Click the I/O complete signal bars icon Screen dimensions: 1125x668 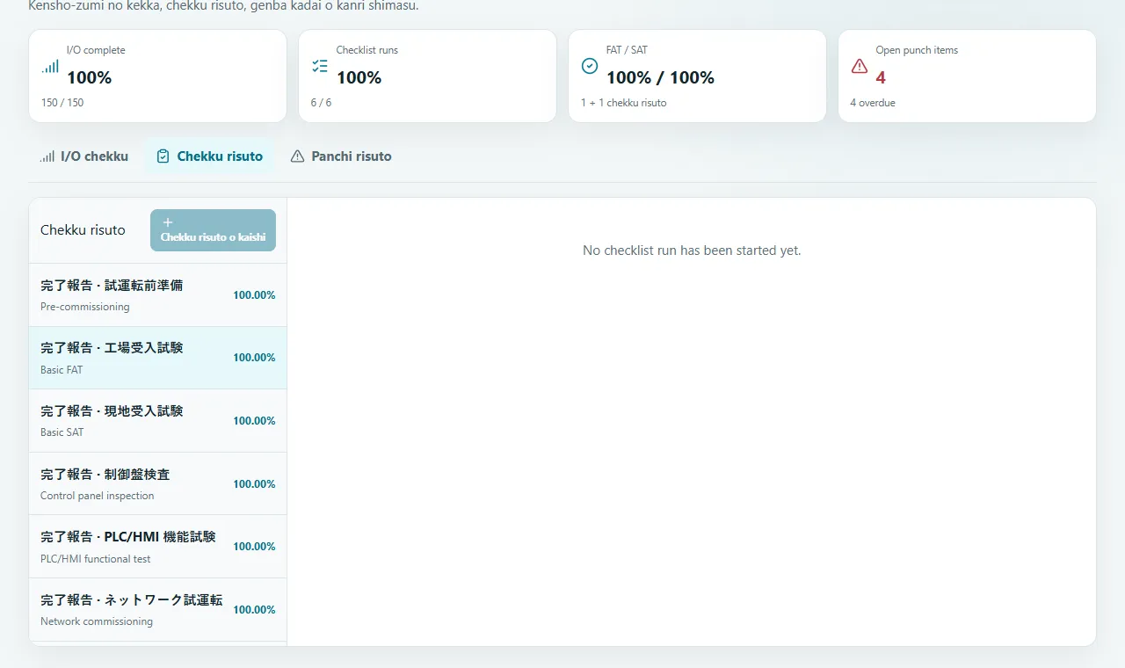pos(50,66)
